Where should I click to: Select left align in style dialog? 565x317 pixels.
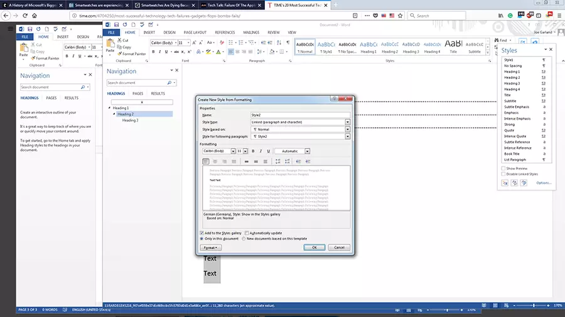(206, 161)
